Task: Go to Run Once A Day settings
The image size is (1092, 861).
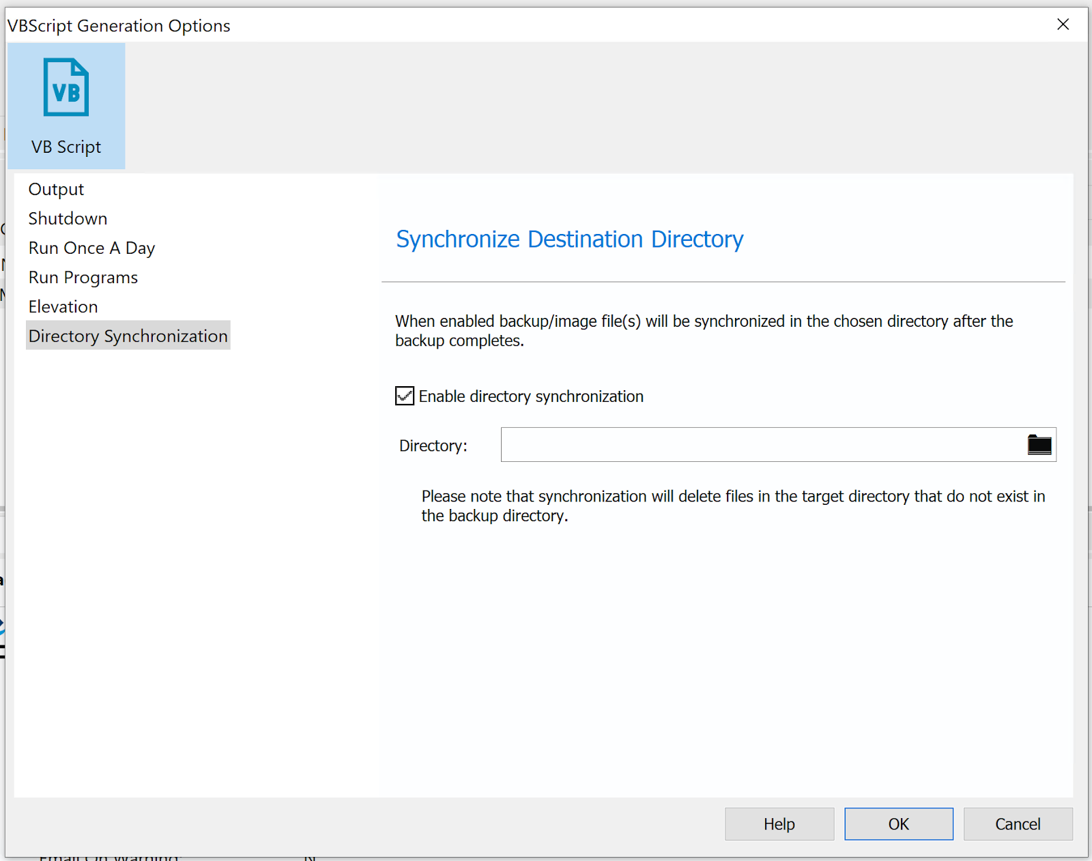Action: pyautogui.click(x=91, y=248)
